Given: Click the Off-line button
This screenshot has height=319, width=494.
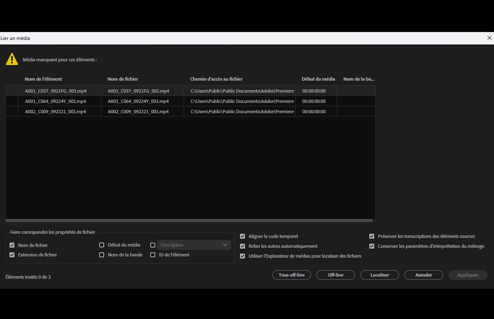Looking at the screenshot, I should (336, 275).
